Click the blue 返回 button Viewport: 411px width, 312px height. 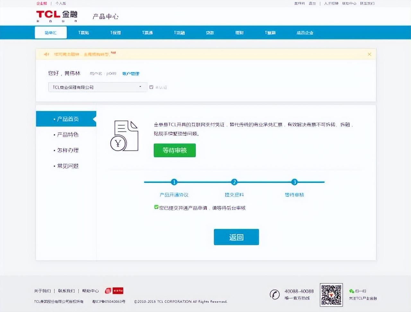[236, 237]
